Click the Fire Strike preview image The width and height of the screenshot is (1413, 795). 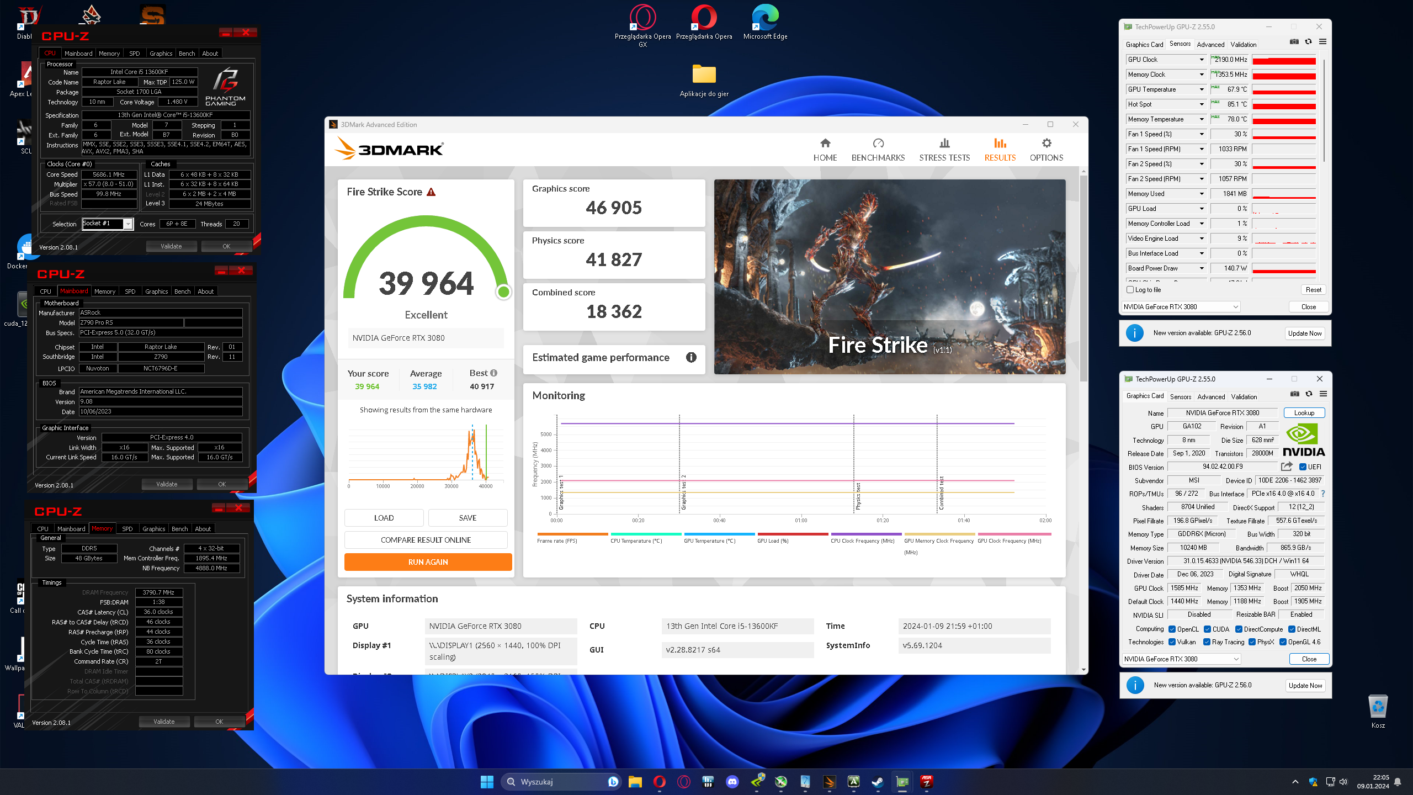pyautogui.click(x=890, y=277)
